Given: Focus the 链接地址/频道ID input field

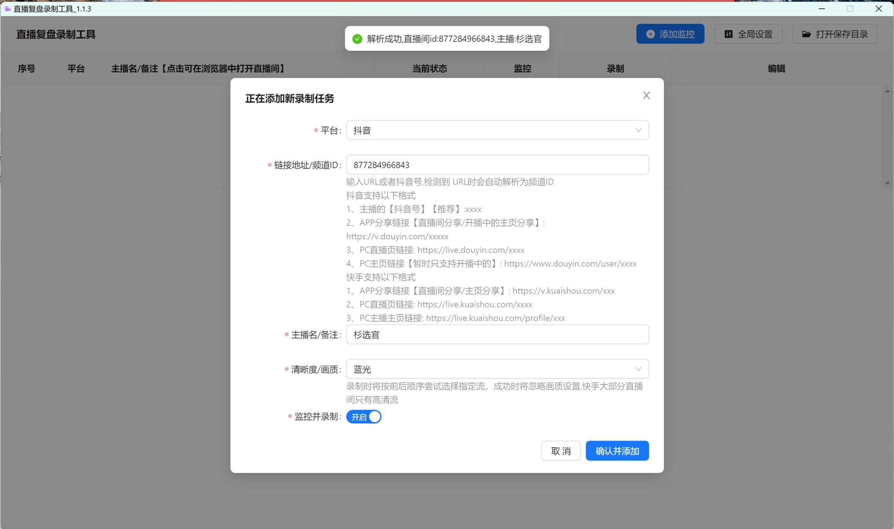Looking at the screenshot, I should pos(497,165).
